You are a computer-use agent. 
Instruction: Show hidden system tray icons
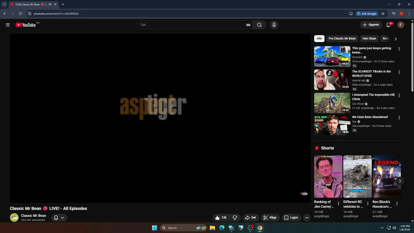tap(382, 228)
